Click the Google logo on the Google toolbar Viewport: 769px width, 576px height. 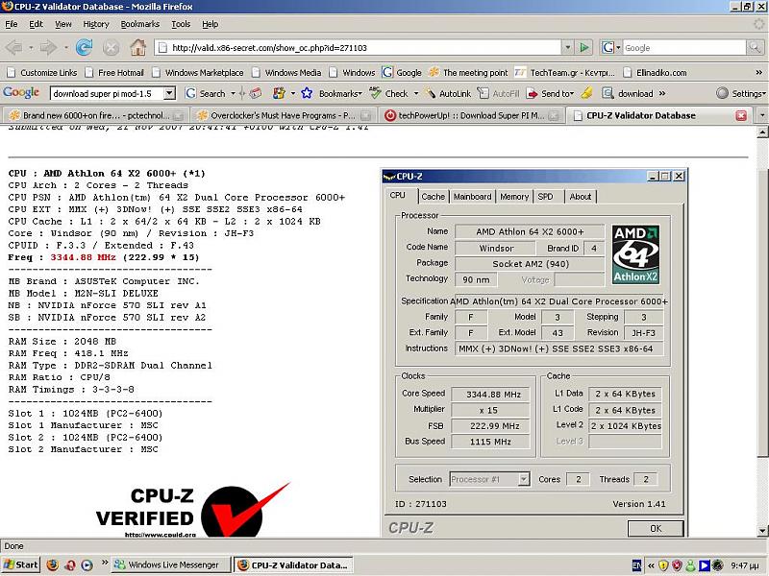[21, 92]
